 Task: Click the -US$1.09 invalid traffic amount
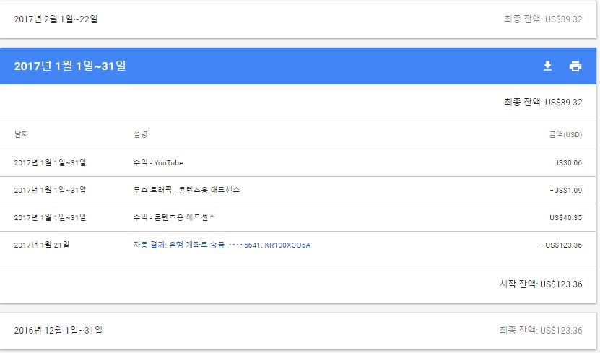coord(565,190)
